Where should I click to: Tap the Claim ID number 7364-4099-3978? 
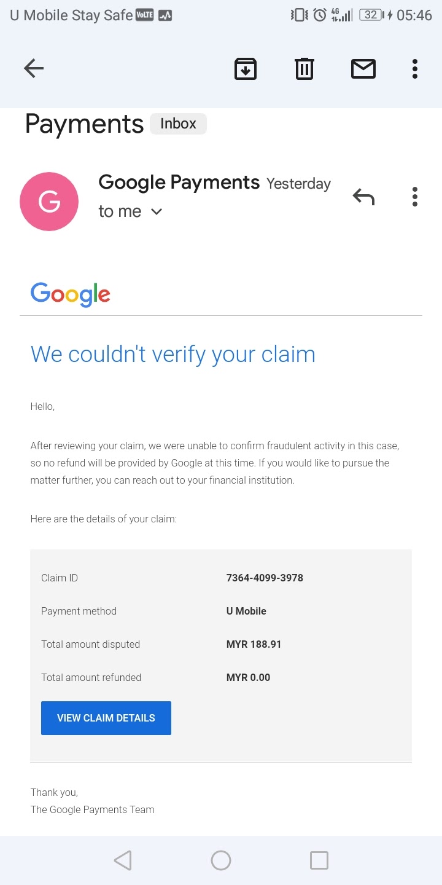pos(265,578)
